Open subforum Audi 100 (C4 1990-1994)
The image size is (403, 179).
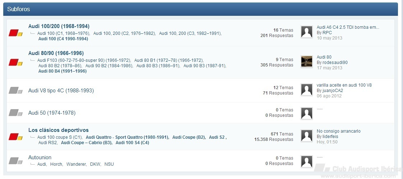coord(63,39)
